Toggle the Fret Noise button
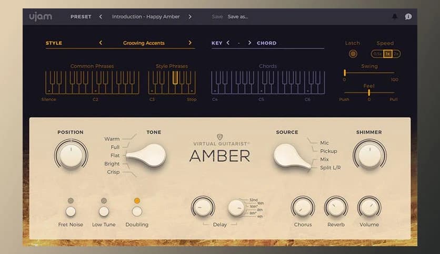Viewport: 440px width, 254px height. [x=71, y=211]
